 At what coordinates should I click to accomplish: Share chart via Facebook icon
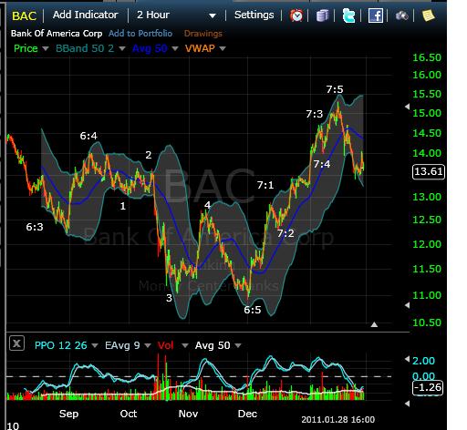pos(376,15)
